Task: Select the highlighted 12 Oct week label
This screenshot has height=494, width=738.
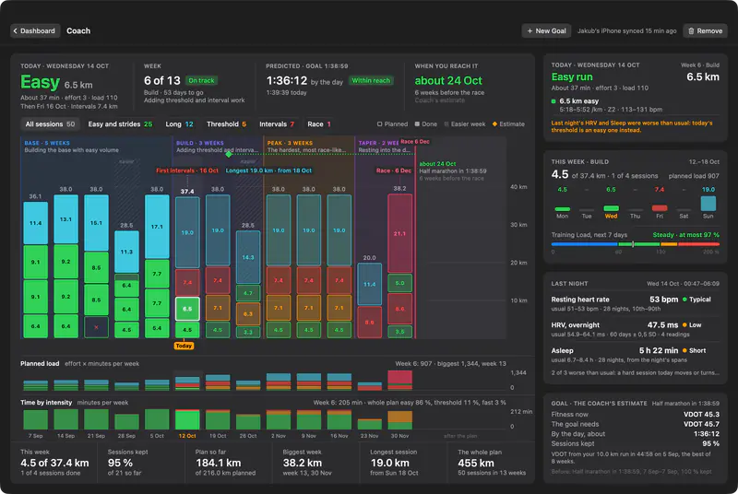Action: [187, 436]
